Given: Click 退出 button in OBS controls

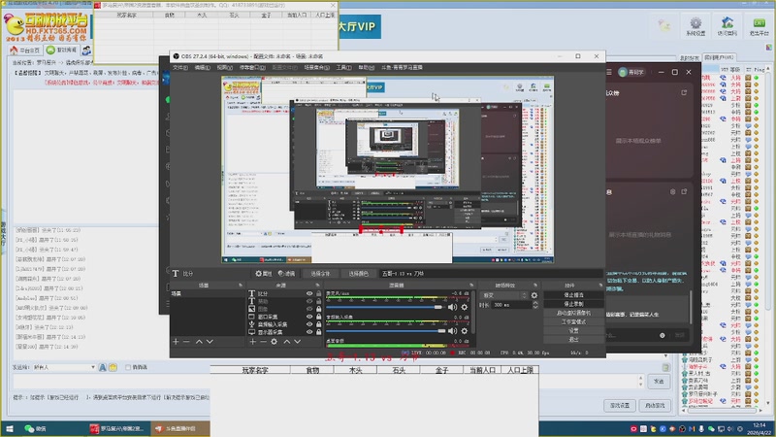Looking at the screenshot, I should (573, 339).
